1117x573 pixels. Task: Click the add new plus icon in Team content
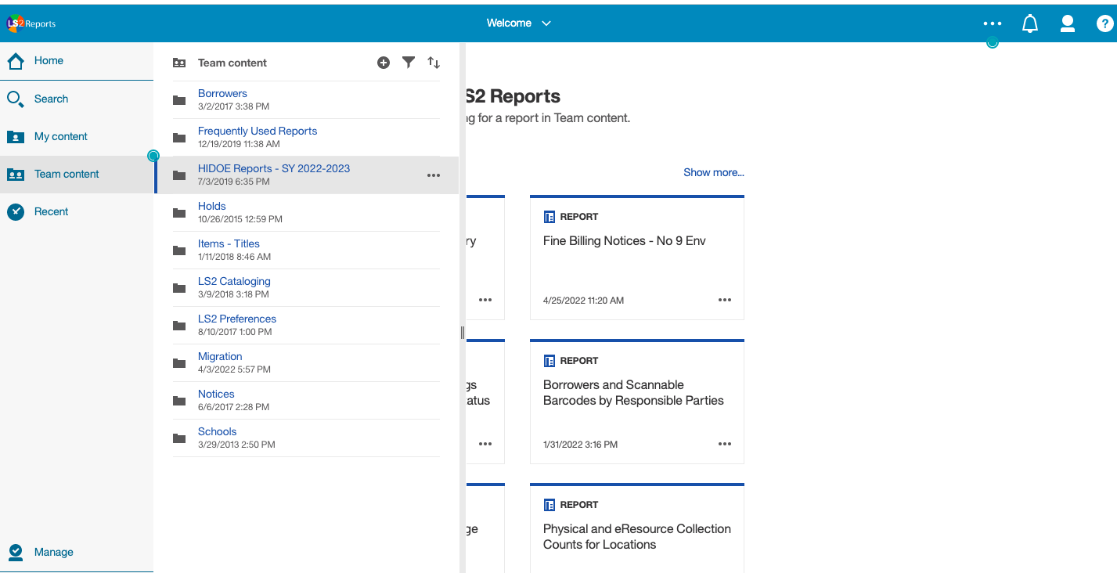tap(384, 63)
